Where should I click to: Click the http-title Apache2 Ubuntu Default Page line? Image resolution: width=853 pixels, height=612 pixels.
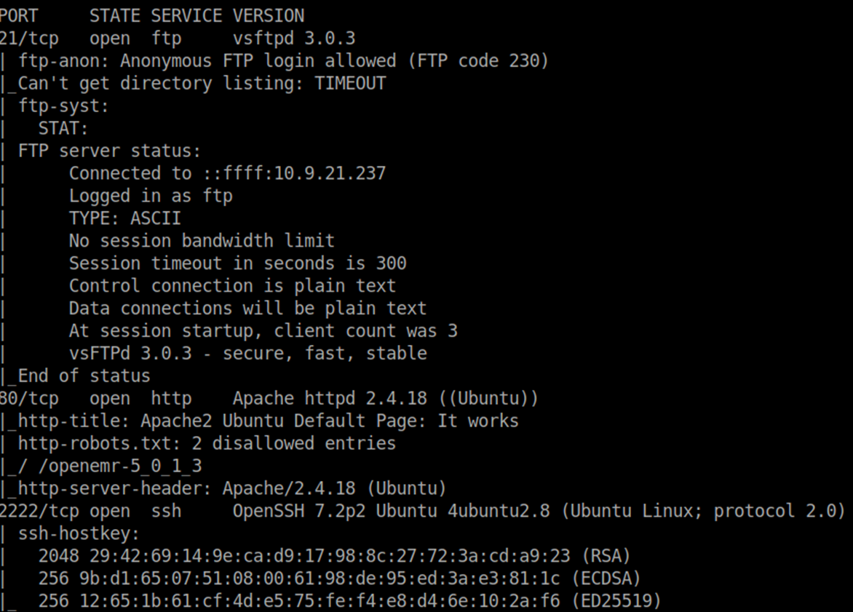point(268,421)
